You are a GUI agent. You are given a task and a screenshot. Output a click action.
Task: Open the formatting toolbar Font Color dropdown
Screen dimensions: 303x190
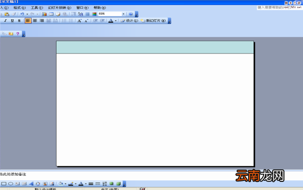click(116, 21)
